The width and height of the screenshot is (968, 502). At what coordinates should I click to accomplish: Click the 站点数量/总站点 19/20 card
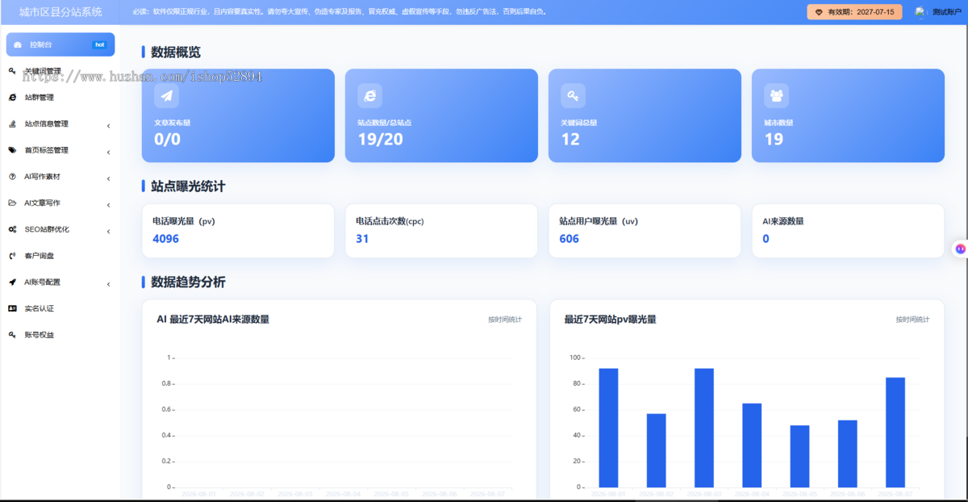click(x=441, y=115)
